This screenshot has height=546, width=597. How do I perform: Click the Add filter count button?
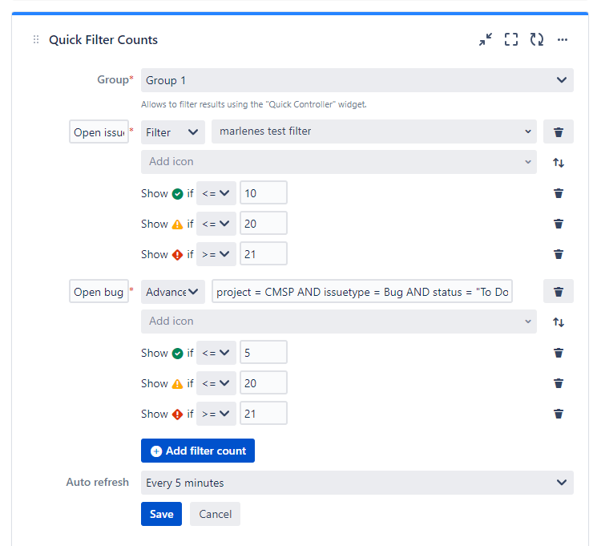pos(198,451)
